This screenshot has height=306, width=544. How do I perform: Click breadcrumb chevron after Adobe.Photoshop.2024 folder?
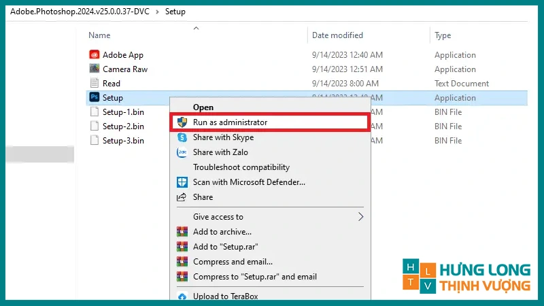pyautogui.click(x=157, y=12)
